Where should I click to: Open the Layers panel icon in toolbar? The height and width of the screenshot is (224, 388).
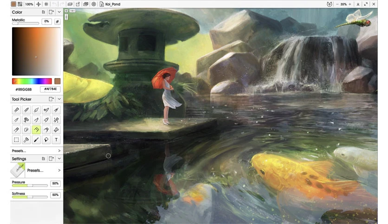point(70,4)
